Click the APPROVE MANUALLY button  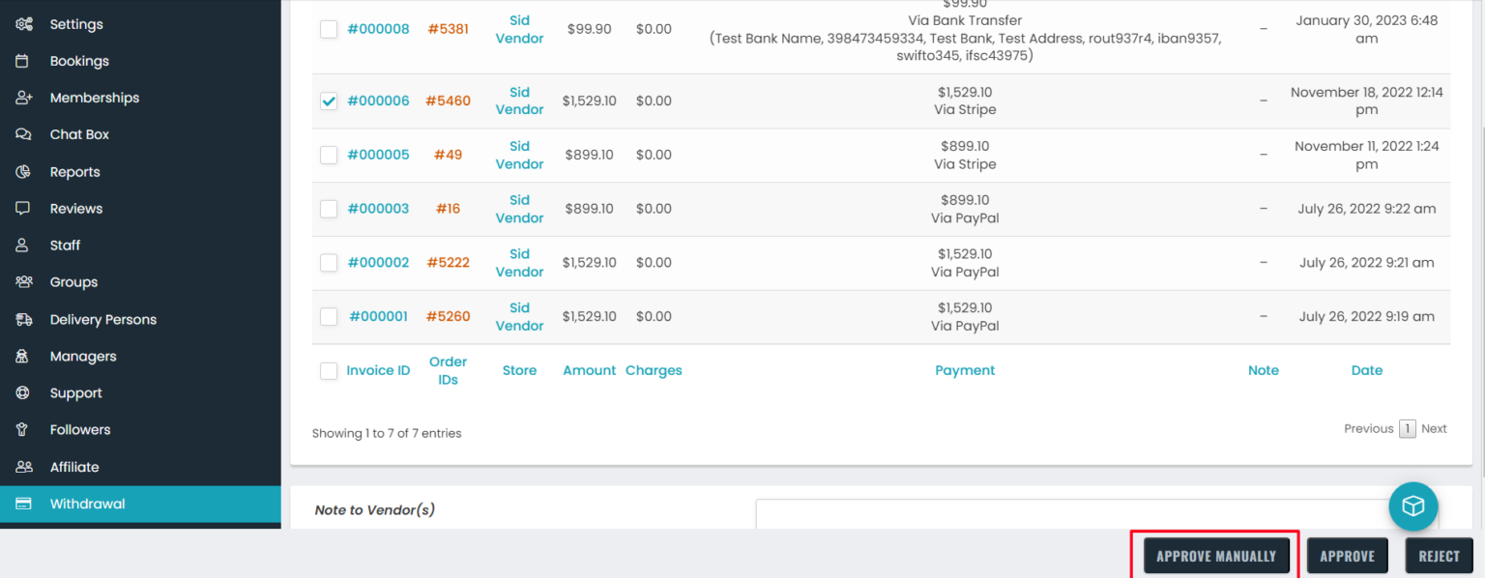pos(1215,555)
